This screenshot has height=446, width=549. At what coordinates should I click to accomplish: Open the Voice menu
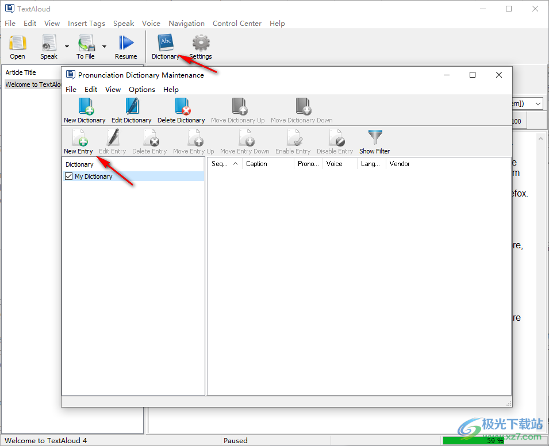(x=151, y=24)
